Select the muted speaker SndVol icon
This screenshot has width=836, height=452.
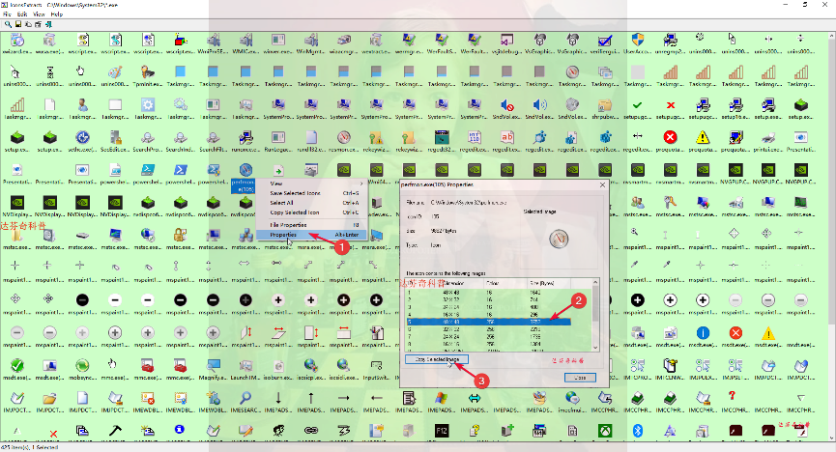(507, 105)
